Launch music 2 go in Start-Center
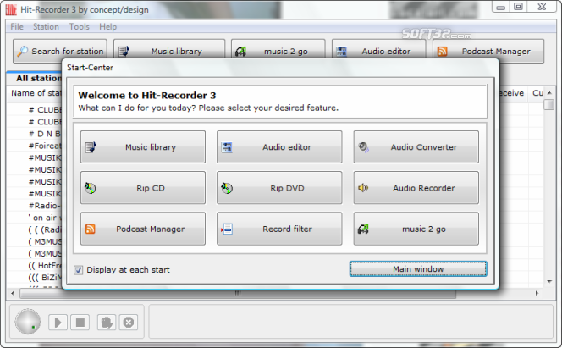Viewport: 562px width, 348px height. pos(416,229)
